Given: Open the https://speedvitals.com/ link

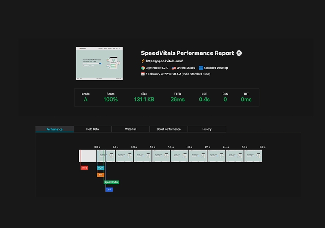Looking at the screenshot, I should pyautogui.click(x=164, y=61).
